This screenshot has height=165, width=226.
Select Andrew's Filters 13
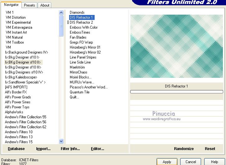(19, 137)
